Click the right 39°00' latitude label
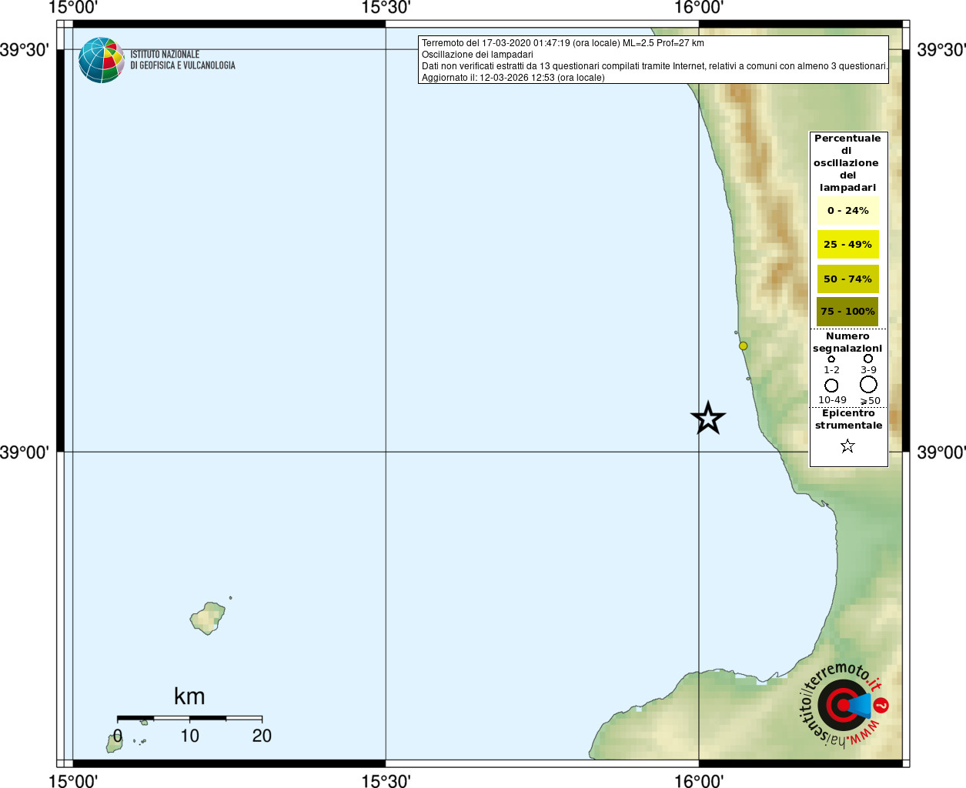The image size is (966, 788). point(941,452)
